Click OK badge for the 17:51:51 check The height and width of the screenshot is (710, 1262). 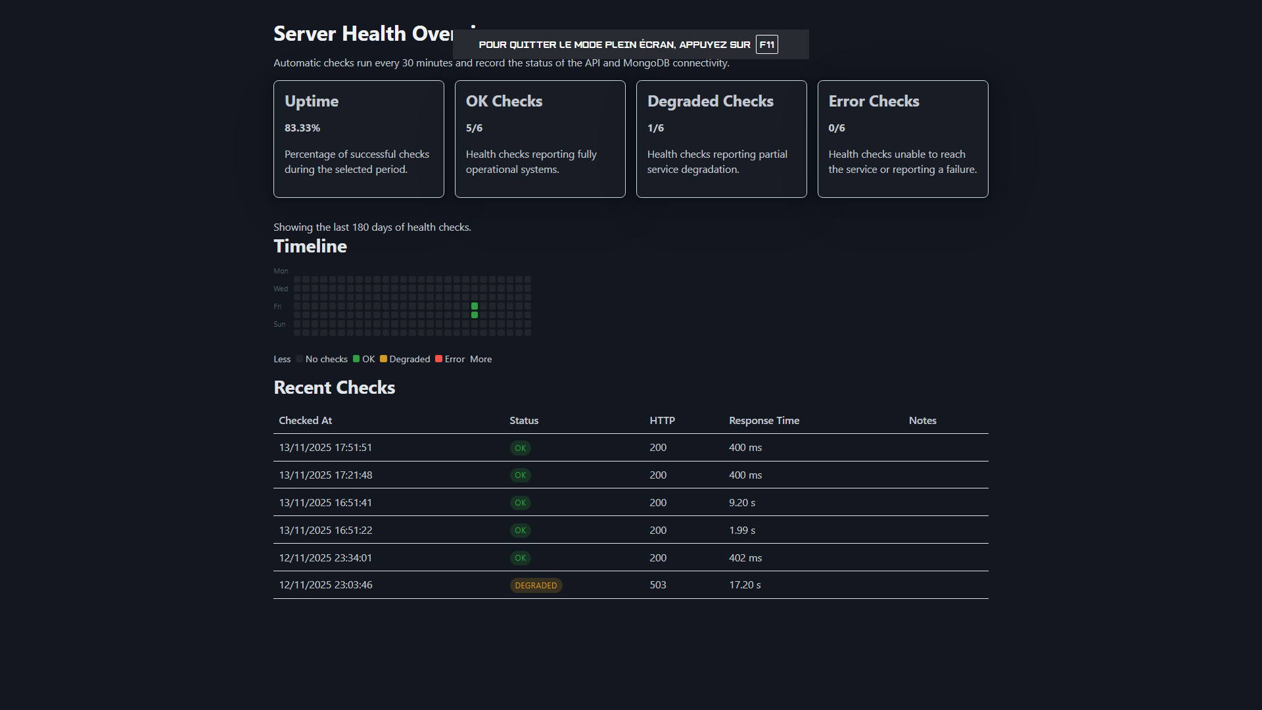click(520, 448)
